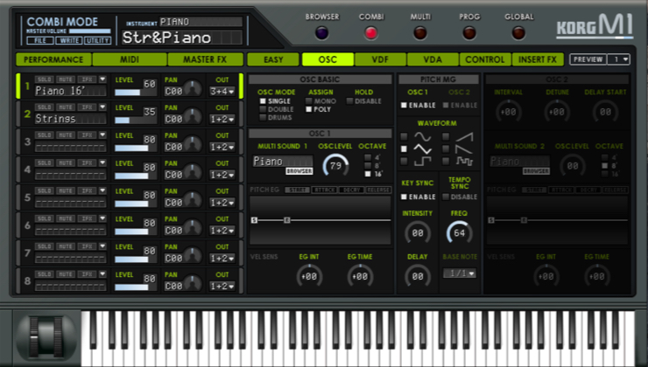Solo timbre 1 Piano 16'
The image size is (648, 367).
point(44,80)
